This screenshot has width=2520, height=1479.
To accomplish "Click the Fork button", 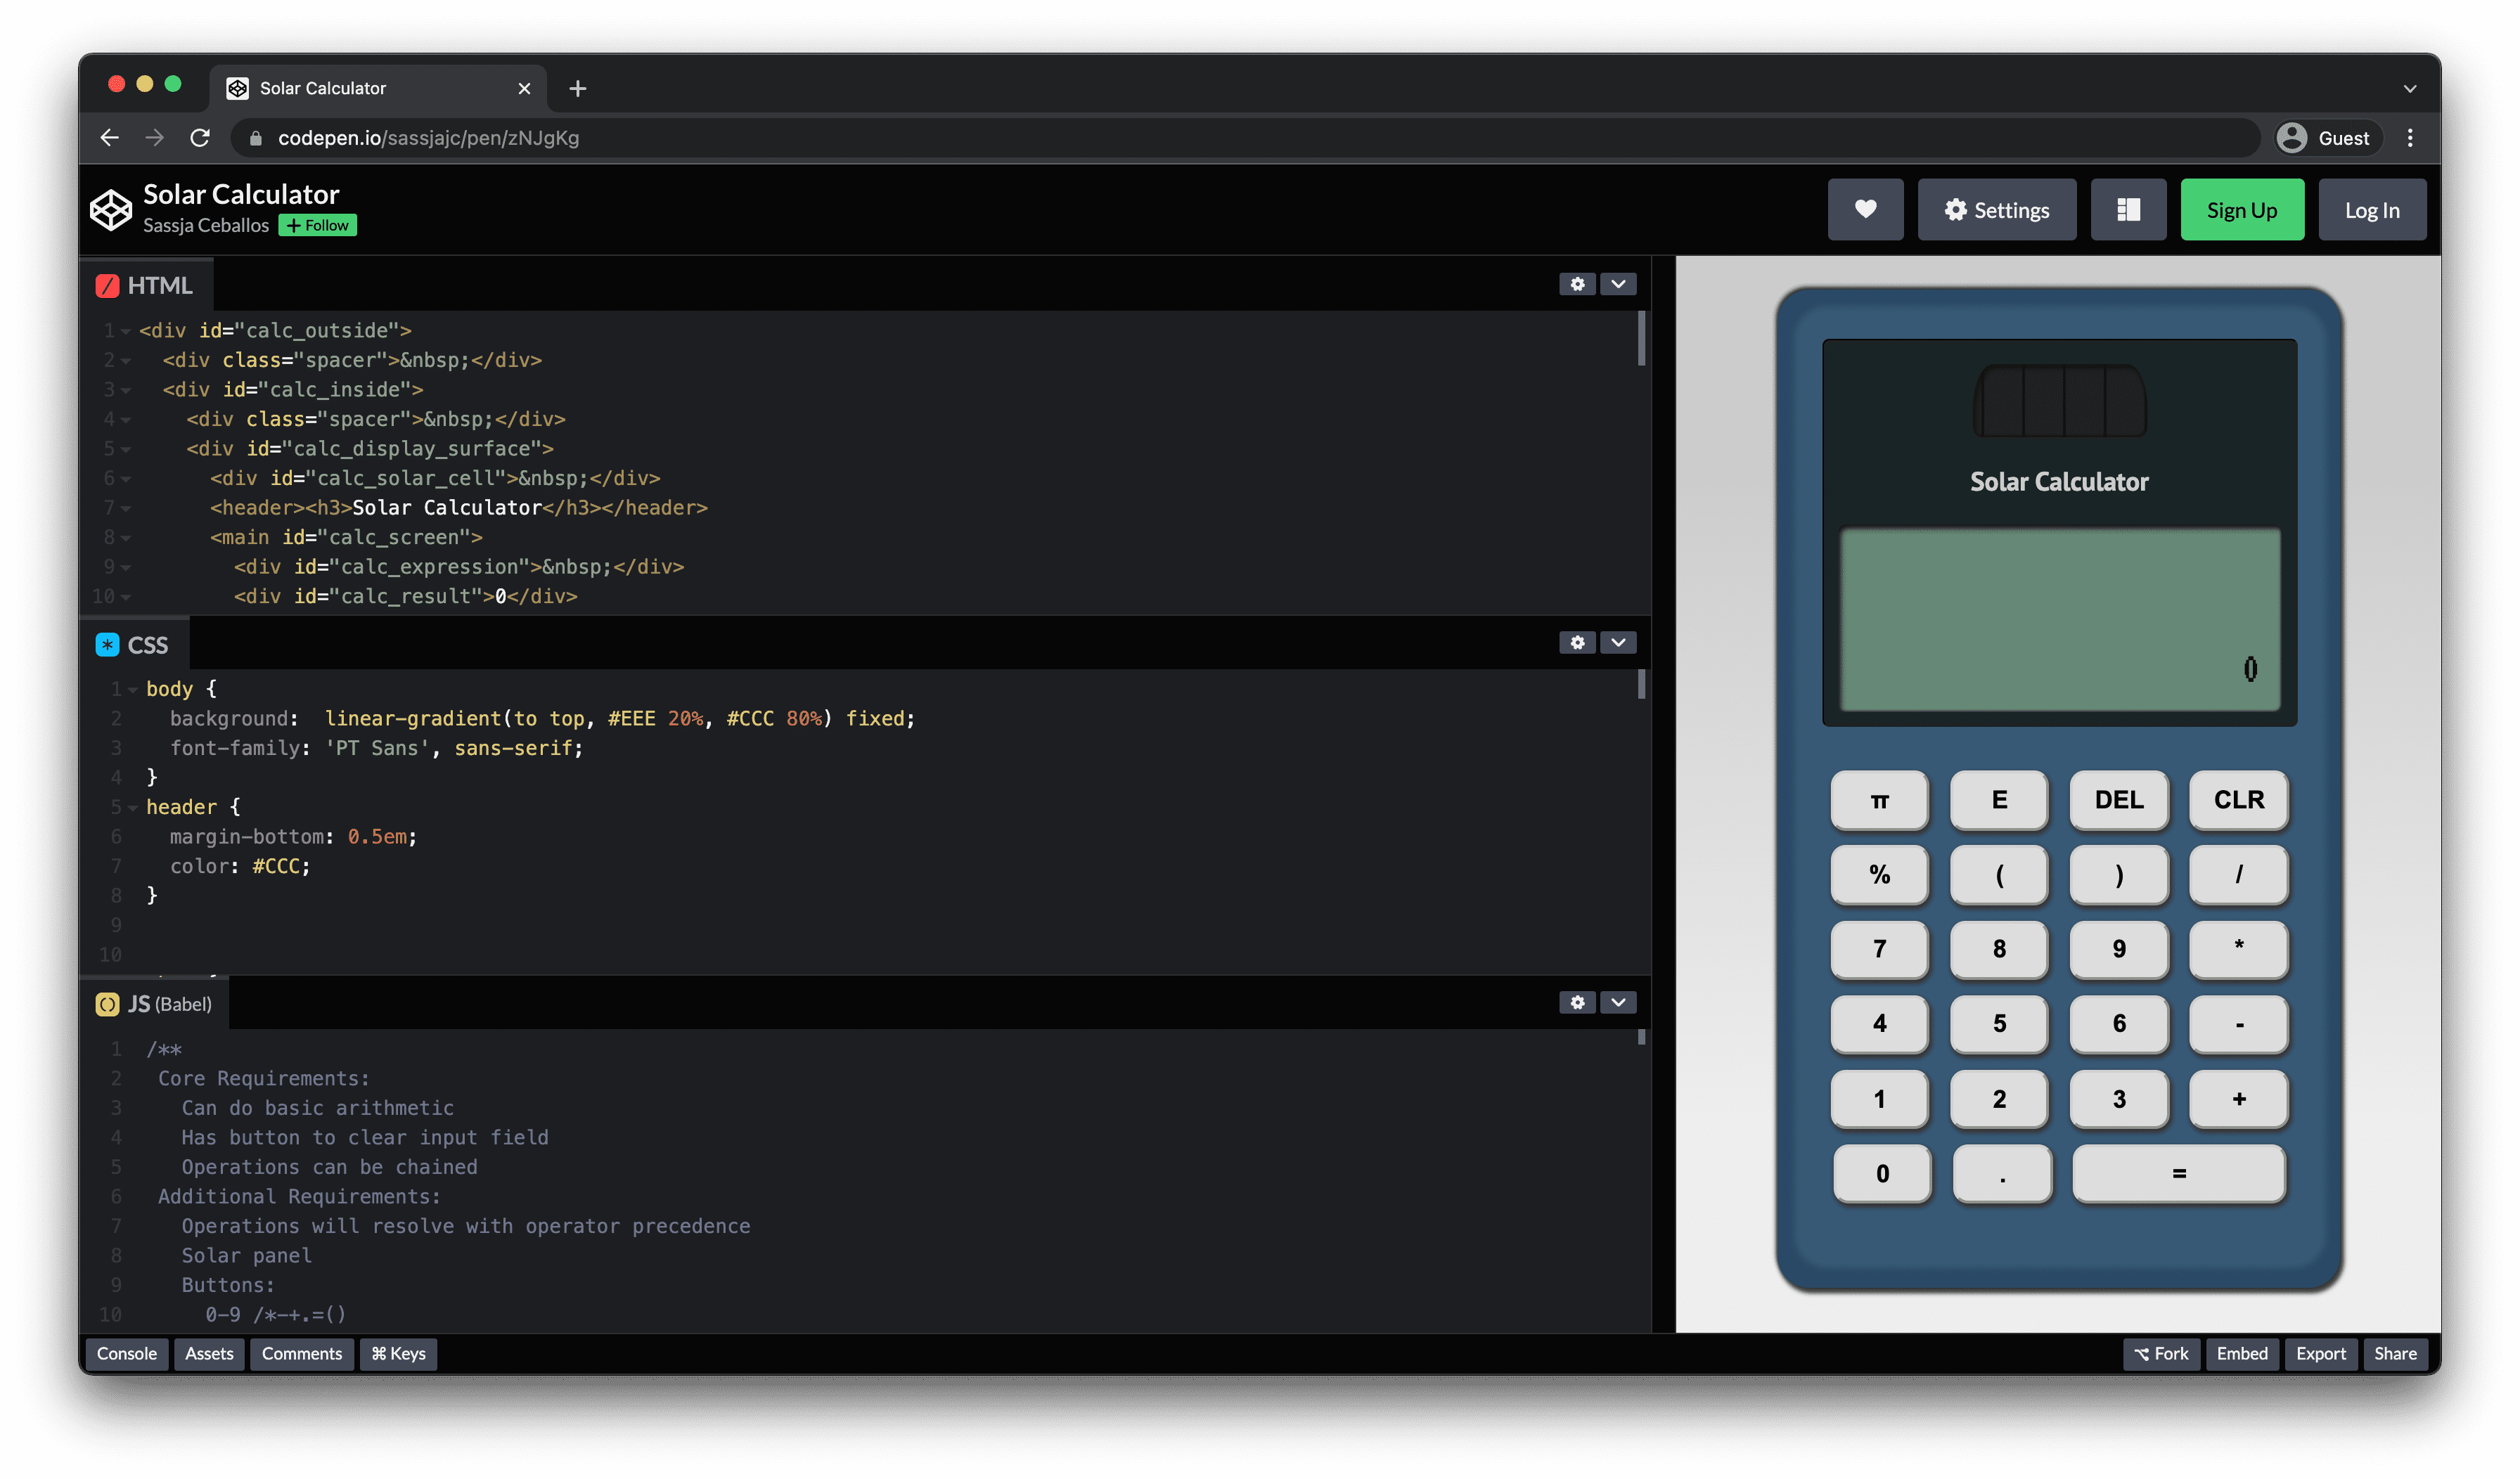I will (x=2164, y=1354).
